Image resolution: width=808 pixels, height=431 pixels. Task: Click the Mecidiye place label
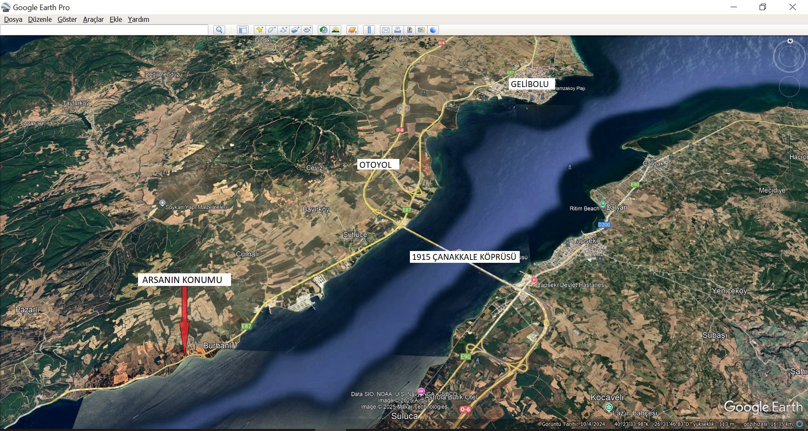tap(772, 190)
